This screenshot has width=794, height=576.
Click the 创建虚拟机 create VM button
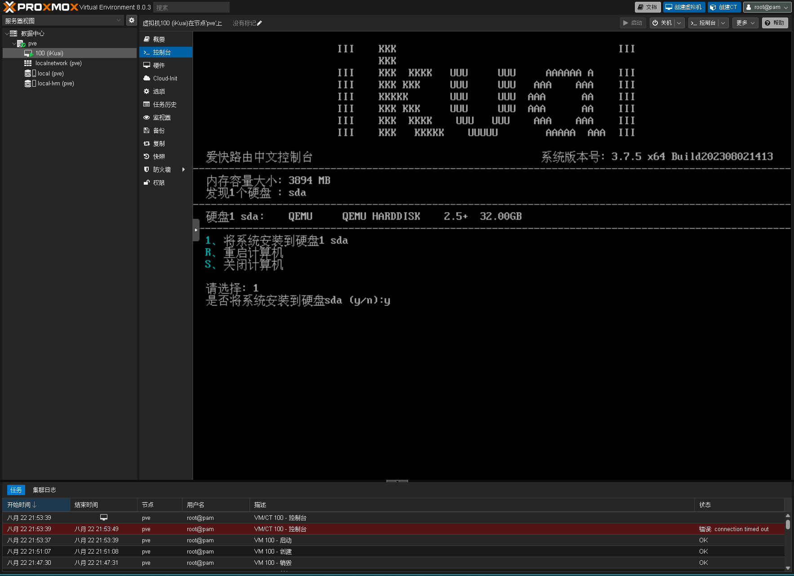[683, 7]
